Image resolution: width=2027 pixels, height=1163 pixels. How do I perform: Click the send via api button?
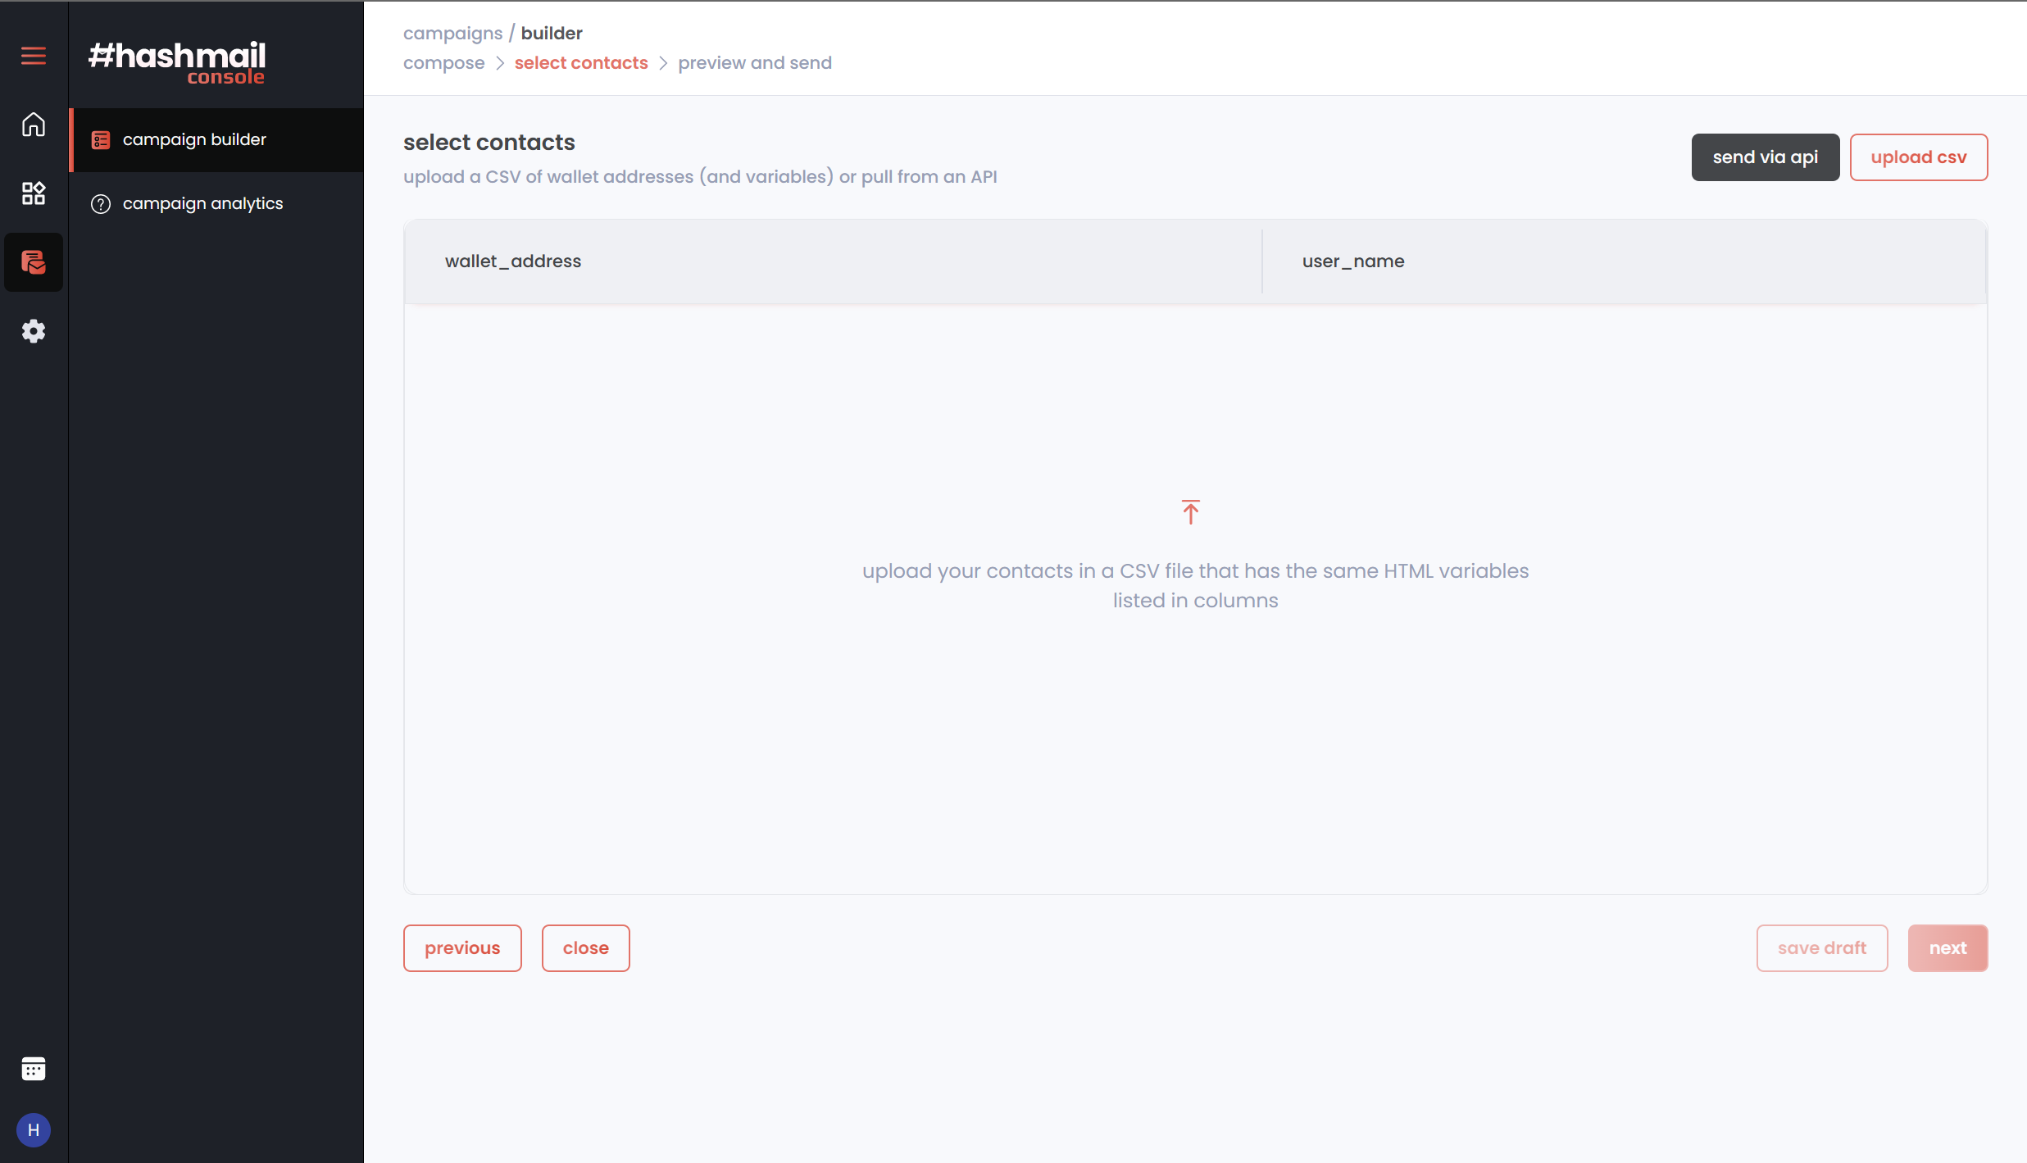coord(1765,157)
